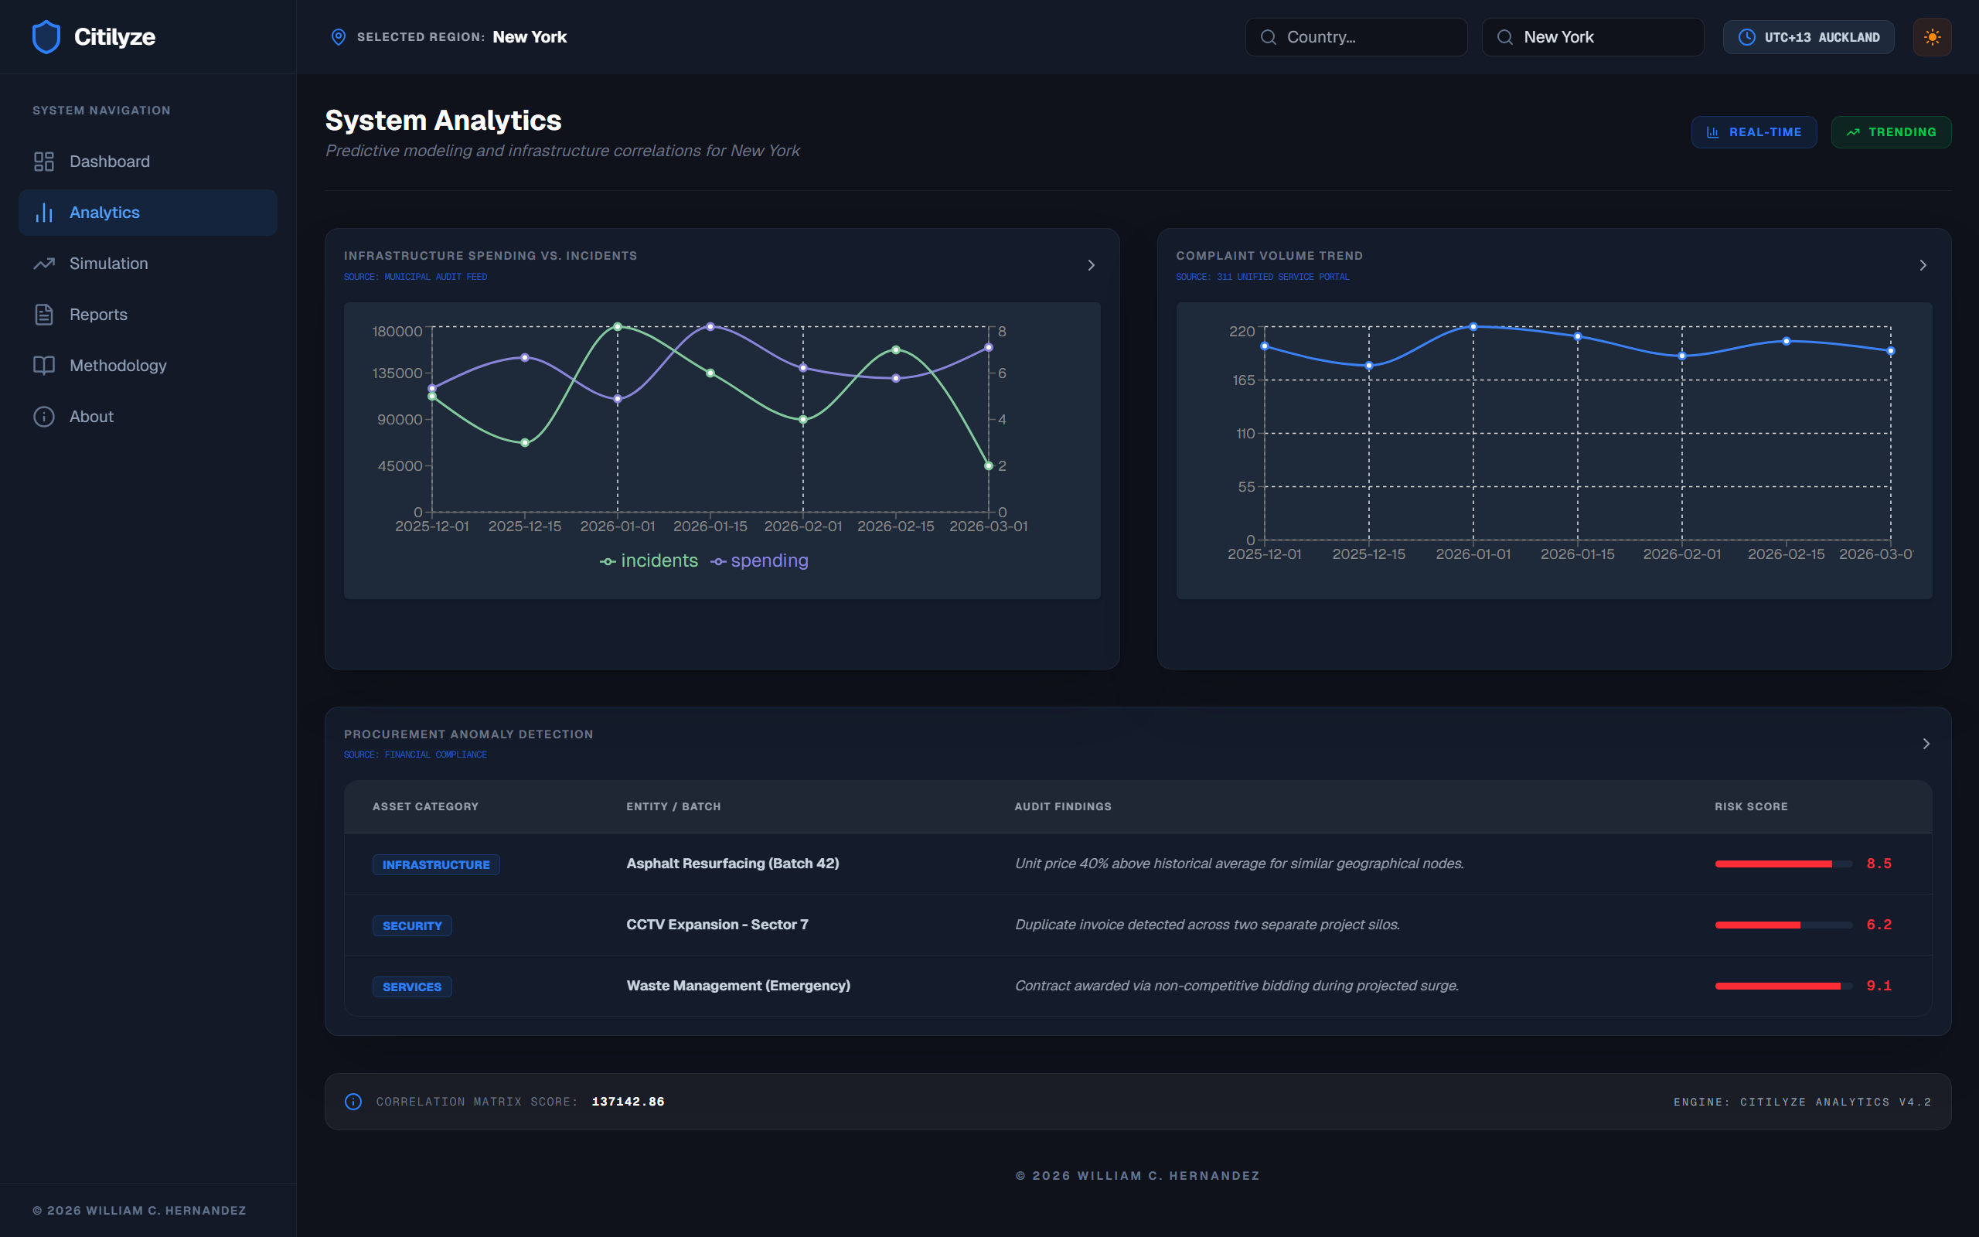The width and height of the screenshot is (1979, 1237).
Task: Click the location pin icon beside Selected Region
Action: pos(338,37)
